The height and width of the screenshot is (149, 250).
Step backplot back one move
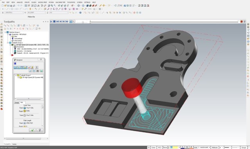click(61, 21)
